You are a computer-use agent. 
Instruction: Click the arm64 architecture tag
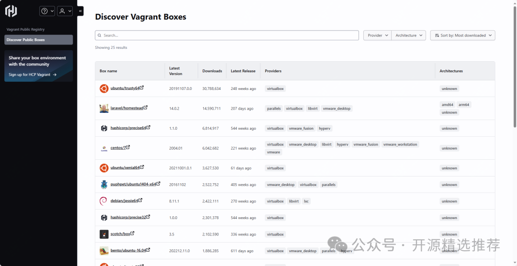click(x=464, y=105)
